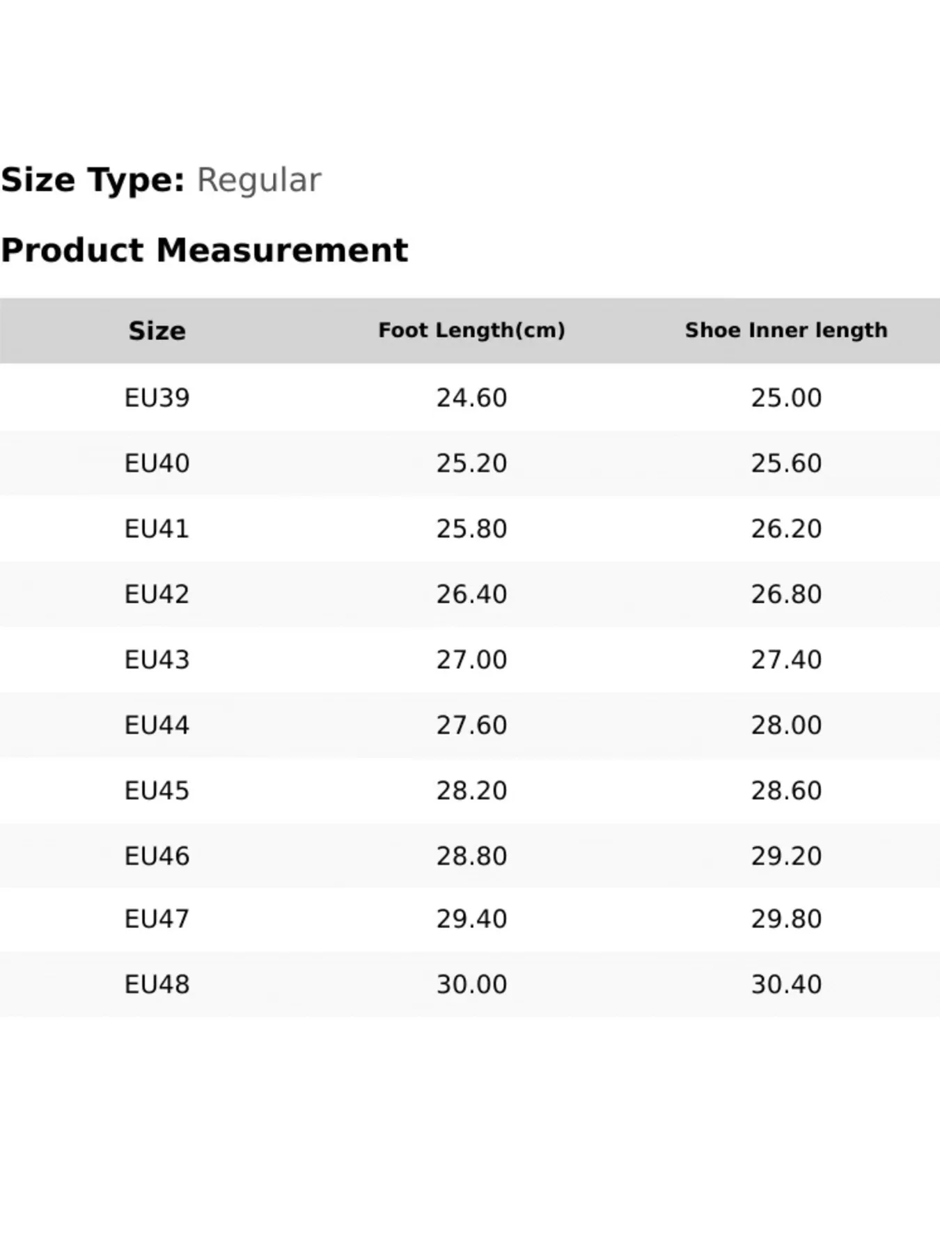Select the EU39 size row label
Viewport: 940px width, 1254px height.
(x=157, y=398)
